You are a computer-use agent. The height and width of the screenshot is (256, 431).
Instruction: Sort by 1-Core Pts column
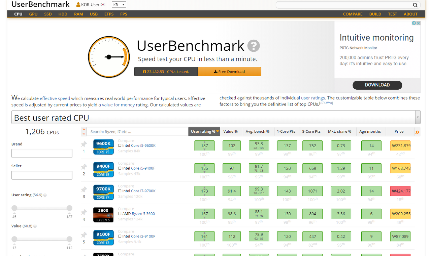(x=286, y=131)
